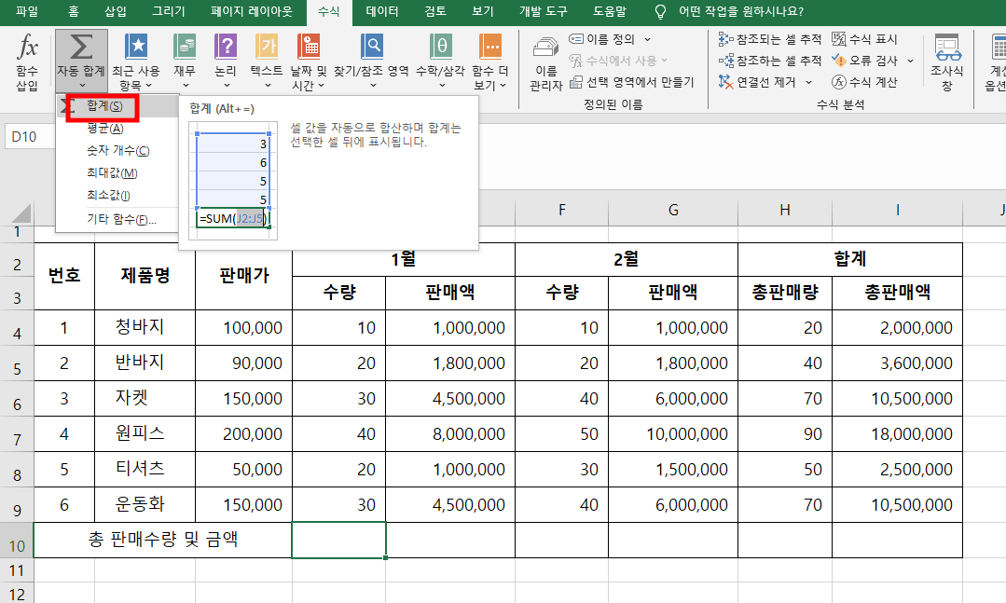Open More Functions (함수 더 보기)
This screenshot has height=603, width=1006.
pos(490,62)
